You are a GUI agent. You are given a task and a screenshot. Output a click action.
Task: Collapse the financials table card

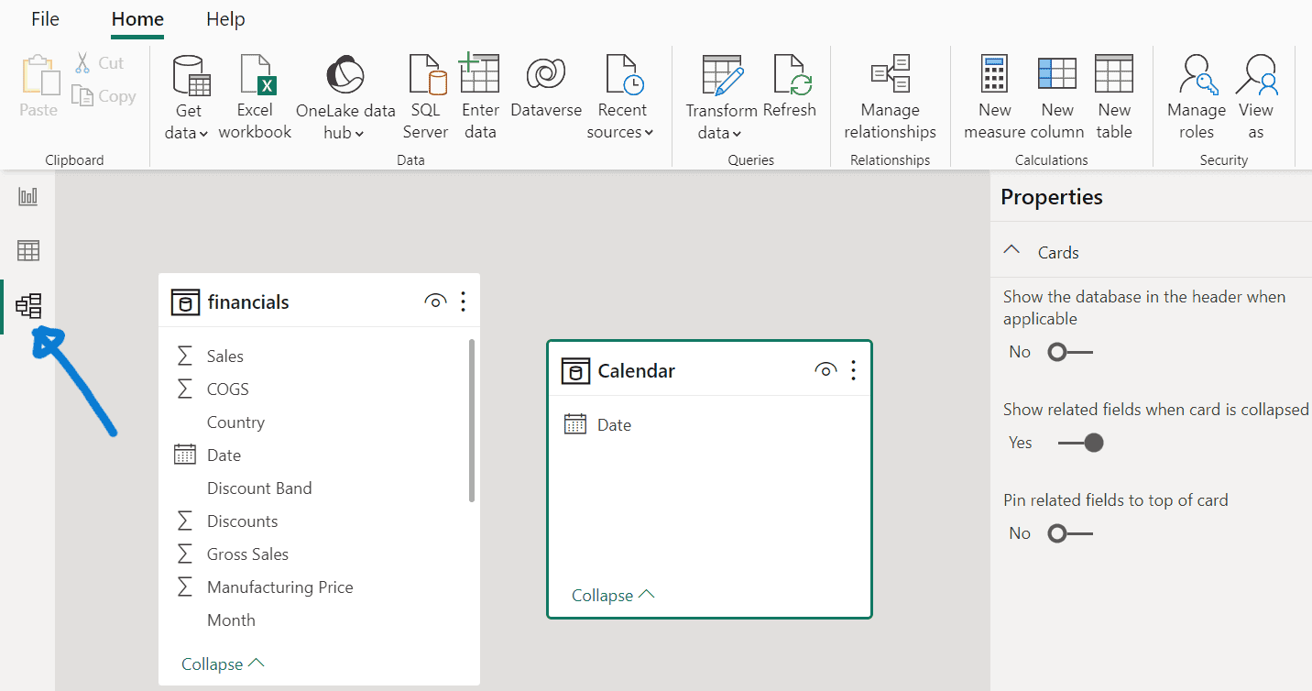point(223,664)
